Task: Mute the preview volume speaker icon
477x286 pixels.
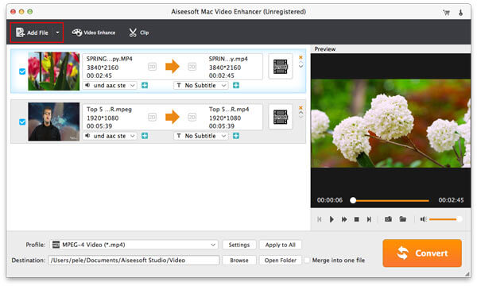Action: (x=424, y=219)
